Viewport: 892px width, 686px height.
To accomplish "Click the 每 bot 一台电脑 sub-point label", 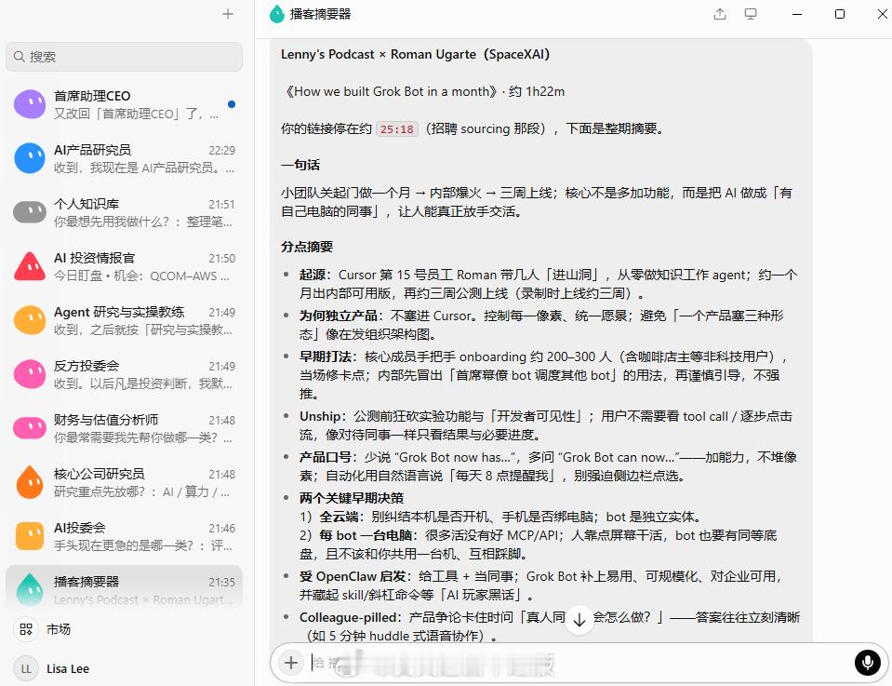I will pyautogui.click(x=366, y=536).
